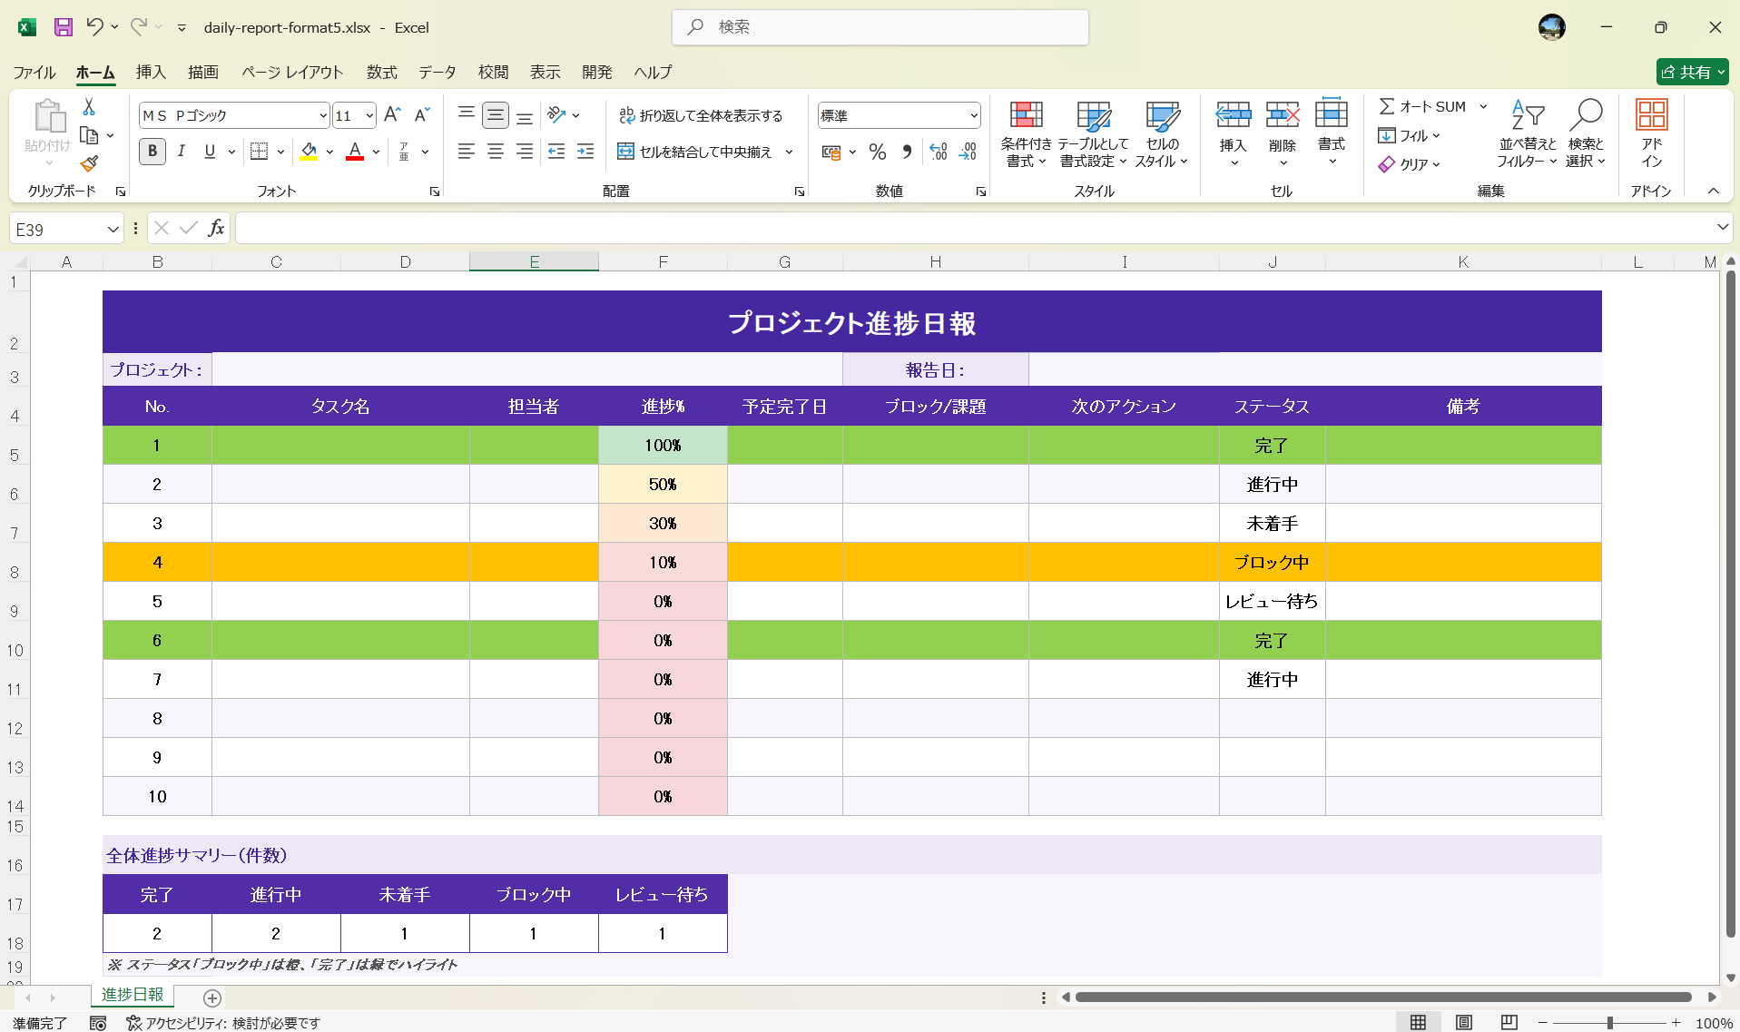
Task: Apply percent style format
Action: (877, 152)
